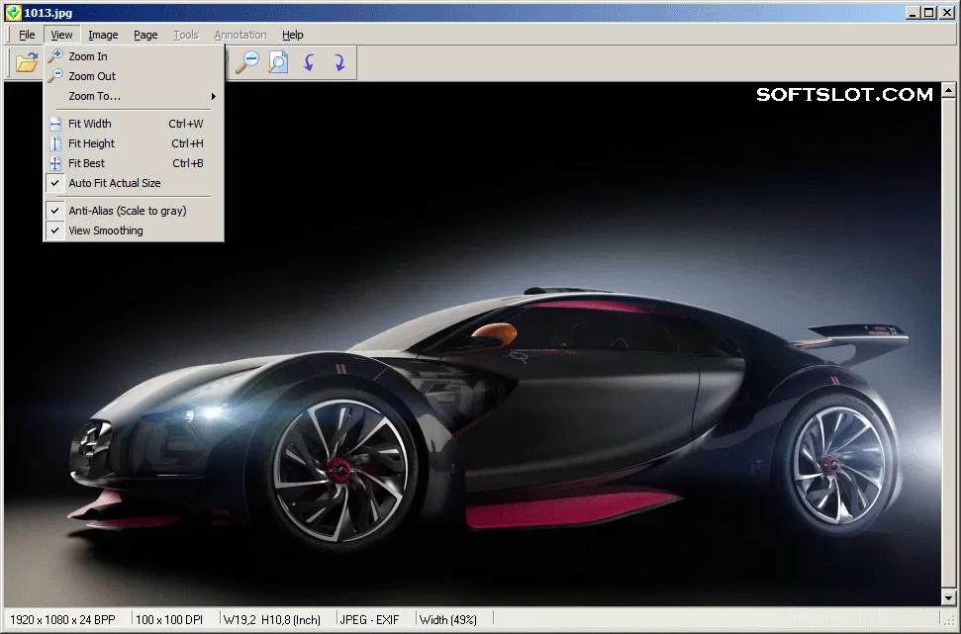Click the vertical scrollbar down arrow
Screen dimensions: 961x634
pyautogui.click(x=949, y=597)
